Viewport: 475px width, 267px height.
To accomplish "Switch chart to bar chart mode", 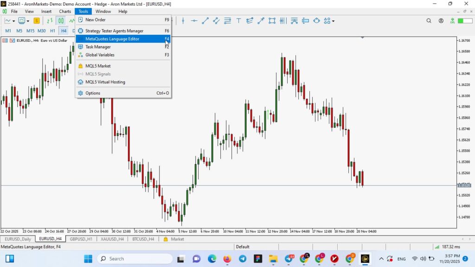I will pyautogui.click(x=50, y=21).
